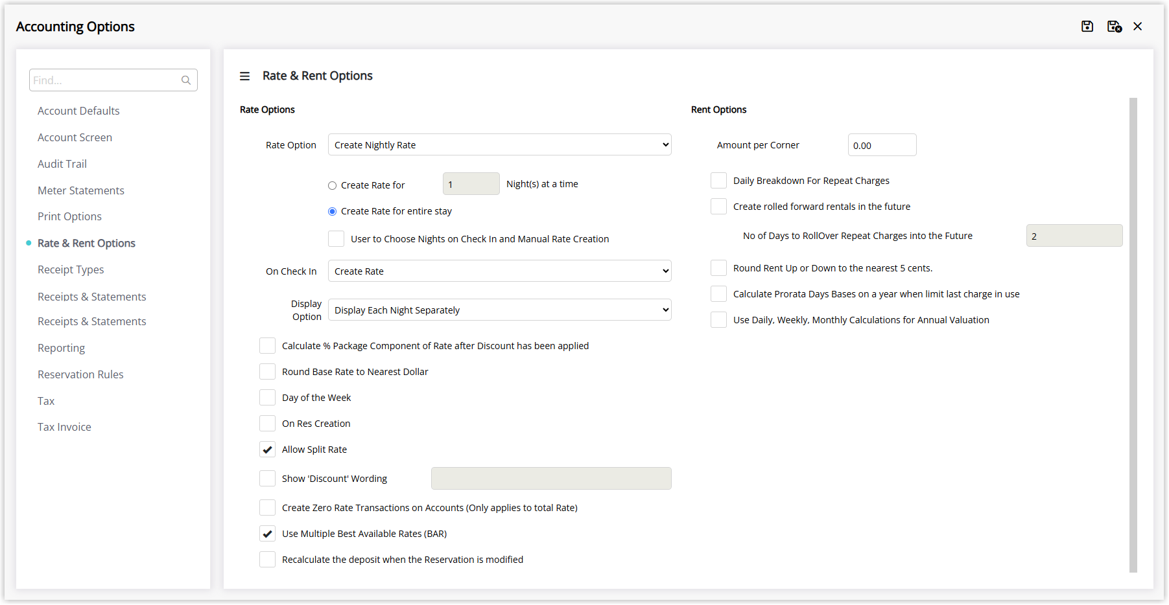Expand the Rate Option dropdown
The image size is (1169, 605).
500,144
